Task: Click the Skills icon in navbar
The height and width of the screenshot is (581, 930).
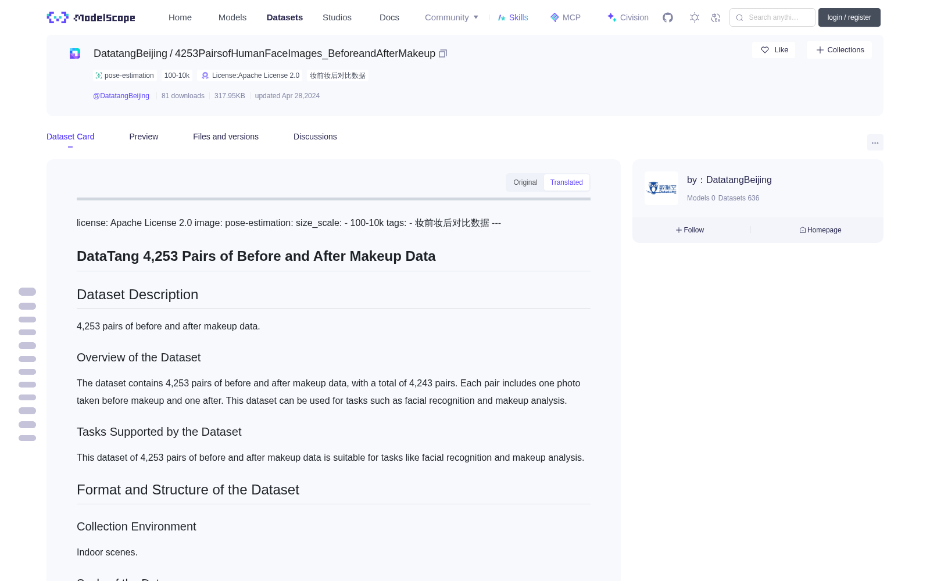Action: (502, 17)
